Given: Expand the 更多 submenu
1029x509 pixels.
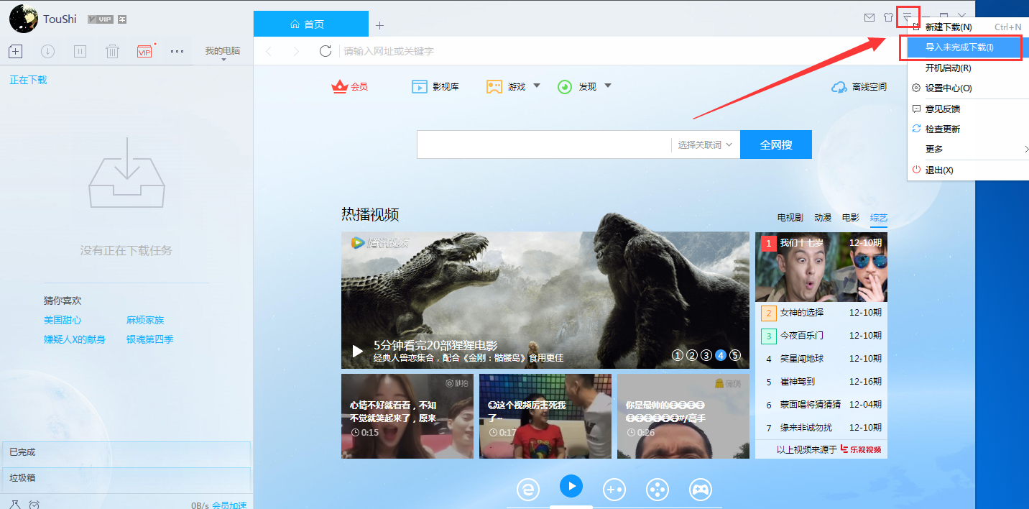Looking at the screenshot, I should point(967,150).
